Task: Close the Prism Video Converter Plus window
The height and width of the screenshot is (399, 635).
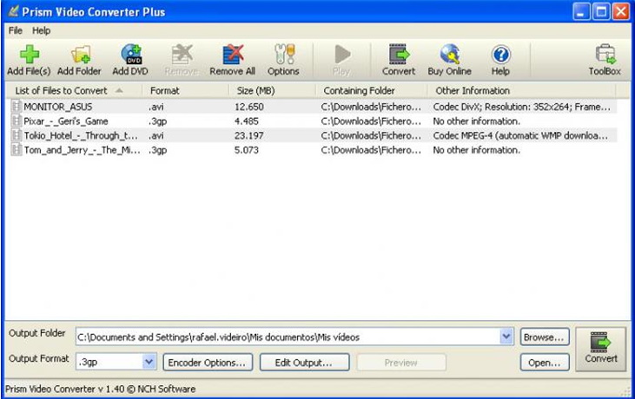Action: point(621,11)
